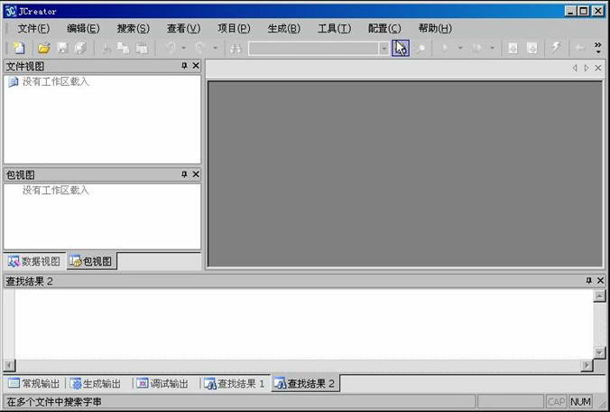Click the Redo toolbar icon
Viewport: 610px width, 412px height.
[x=200, y=48]
